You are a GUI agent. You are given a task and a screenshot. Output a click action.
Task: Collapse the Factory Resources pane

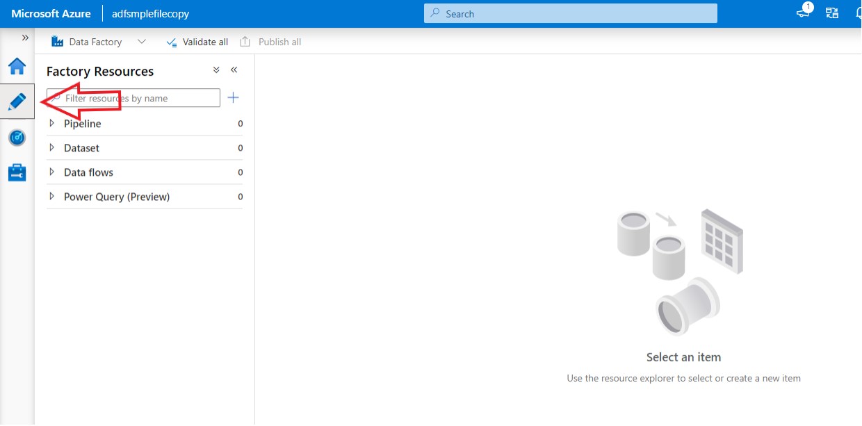click(x=234, y=70)
